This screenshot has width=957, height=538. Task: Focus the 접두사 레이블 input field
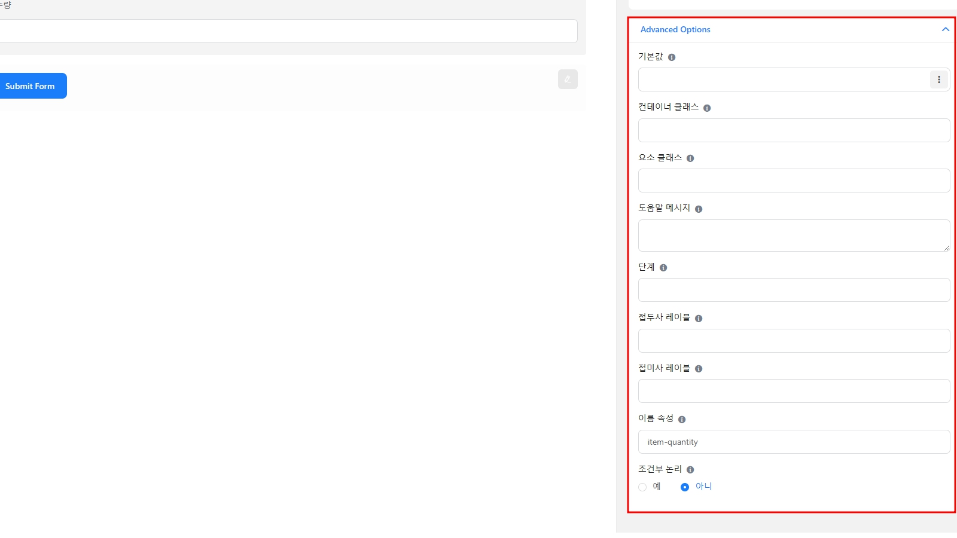[794, 341]
